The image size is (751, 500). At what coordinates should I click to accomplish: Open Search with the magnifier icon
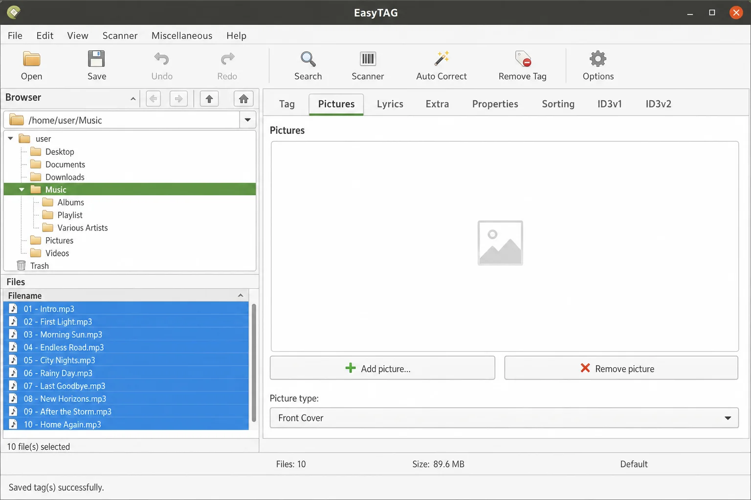[308, 59]
